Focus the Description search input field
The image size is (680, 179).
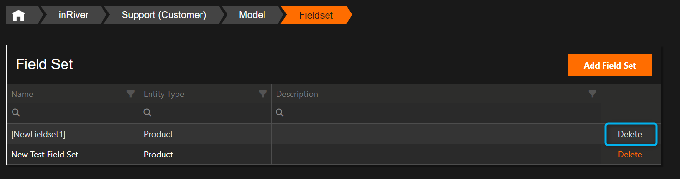(436, 113)
